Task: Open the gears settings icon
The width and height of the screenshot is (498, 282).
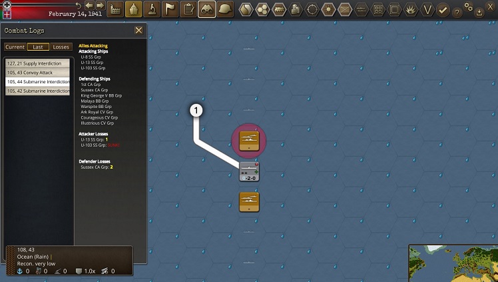Action: (469, 7)
